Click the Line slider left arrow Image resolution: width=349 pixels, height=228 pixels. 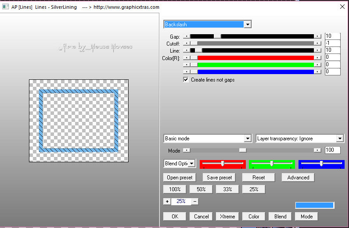click(187, 50)
